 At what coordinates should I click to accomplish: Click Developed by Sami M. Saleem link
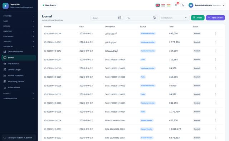(19, 138)
